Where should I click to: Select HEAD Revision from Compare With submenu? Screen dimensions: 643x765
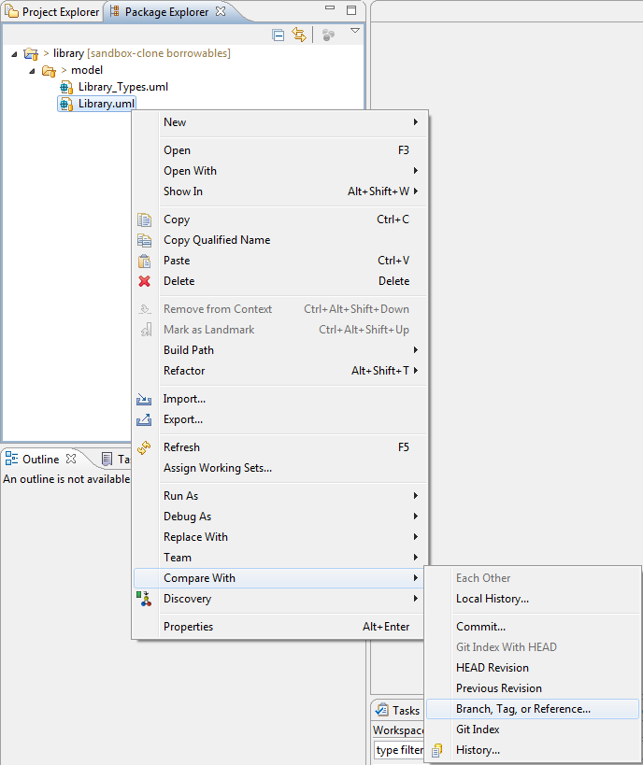pyautogui.click(x=492, y=668)
